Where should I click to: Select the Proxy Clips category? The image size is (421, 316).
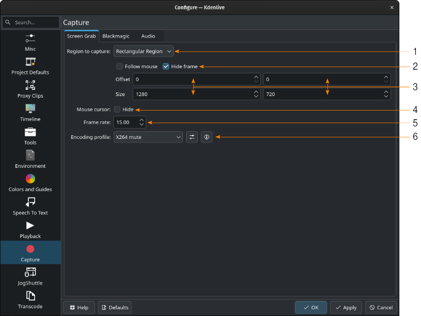click(x=30, y=89)
